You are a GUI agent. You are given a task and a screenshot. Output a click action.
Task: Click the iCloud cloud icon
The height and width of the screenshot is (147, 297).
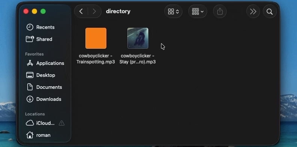[30, 123]
